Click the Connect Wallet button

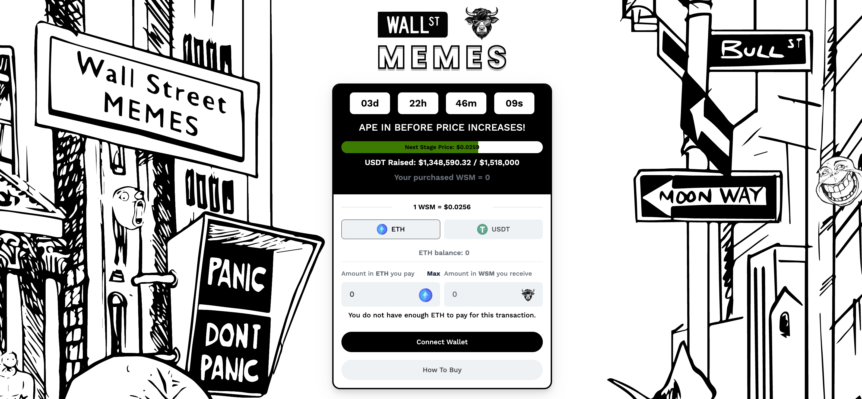[442, 342]
